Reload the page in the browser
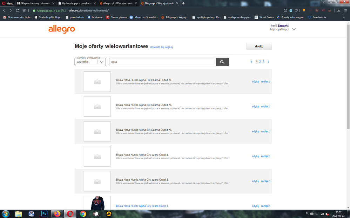This screenshot has width=350, height=218. pyautogui.click(x=17, y=10)
